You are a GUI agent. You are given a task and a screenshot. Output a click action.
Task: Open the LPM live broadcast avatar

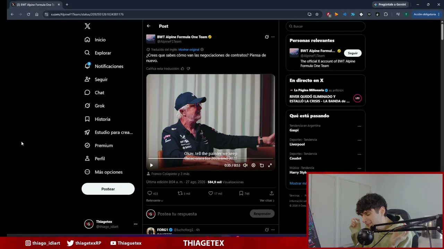tap(357, 98)
